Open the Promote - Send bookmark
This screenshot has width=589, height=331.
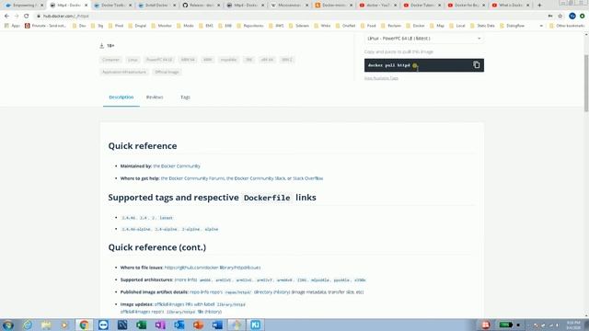(x=45, y=26)
